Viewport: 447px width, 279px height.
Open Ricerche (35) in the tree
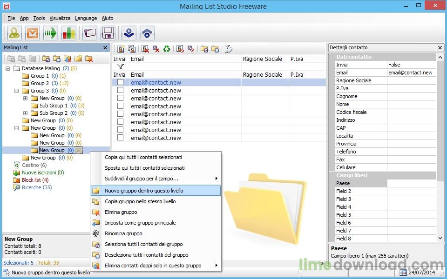tap(37, 187)
